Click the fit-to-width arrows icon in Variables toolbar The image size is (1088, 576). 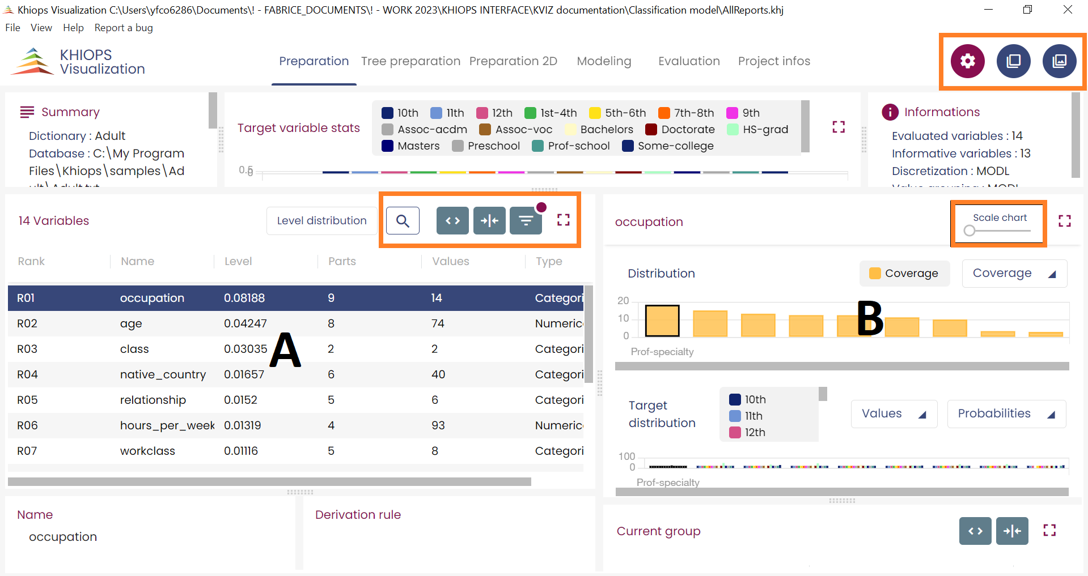point(489,220)
